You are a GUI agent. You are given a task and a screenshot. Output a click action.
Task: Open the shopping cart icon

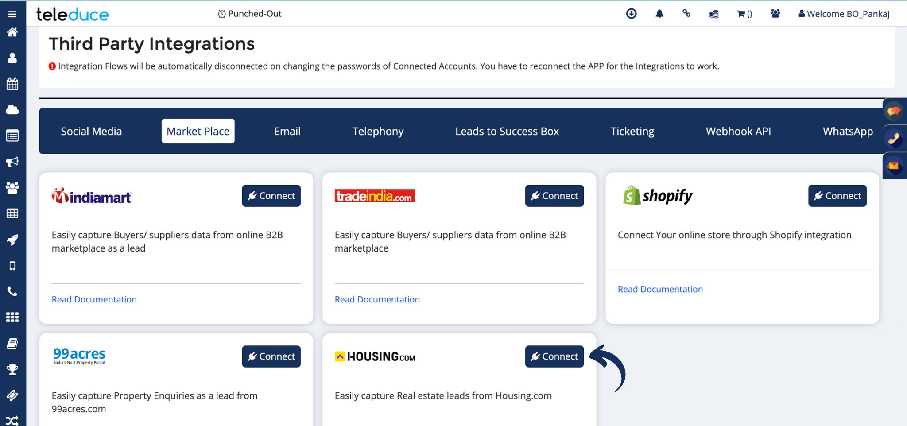[x=744, y=14]
